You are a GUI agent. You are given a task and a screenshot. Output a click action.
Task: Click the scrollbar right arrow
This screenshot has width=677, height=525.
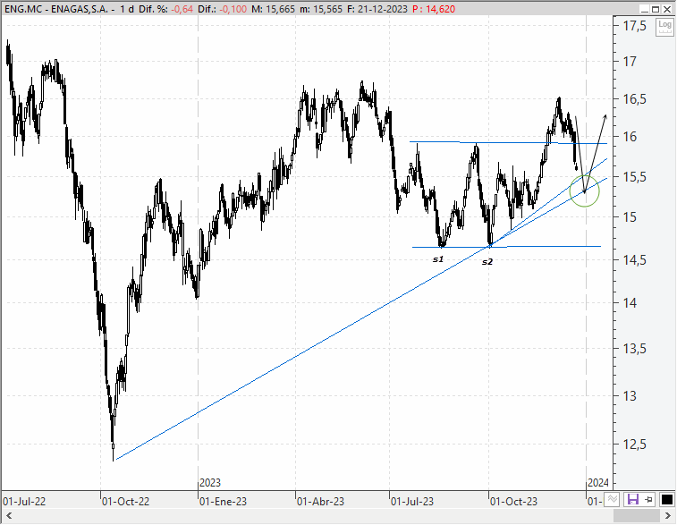pyautogui.click(x=668, y=515)
